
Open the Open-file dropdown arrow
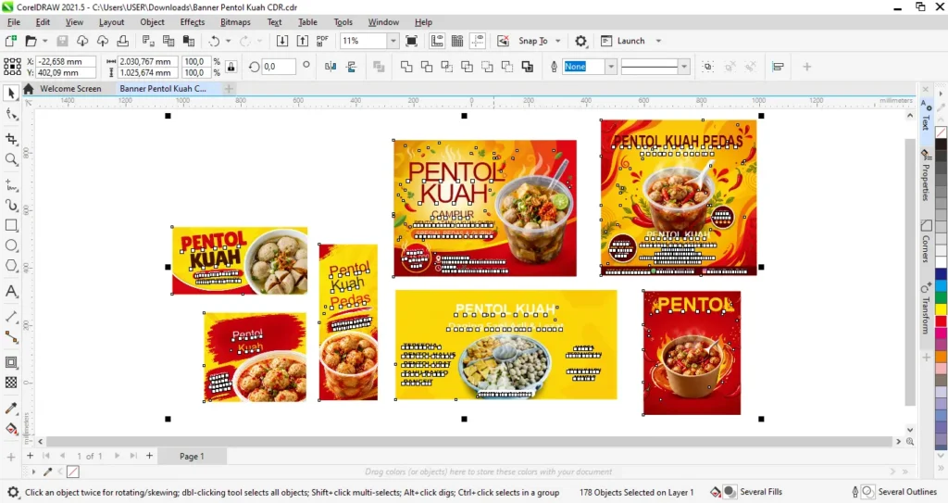pyautogui.click(x=44, y=41)
